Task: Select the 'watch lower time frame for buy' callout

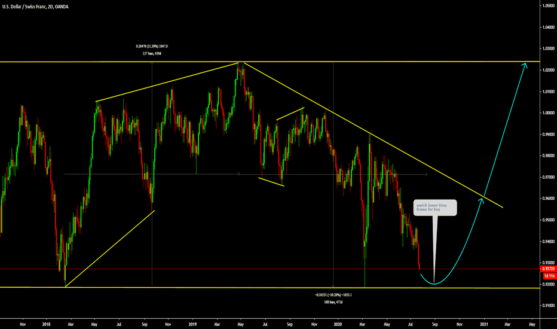Action: click(x=435, y=208)
